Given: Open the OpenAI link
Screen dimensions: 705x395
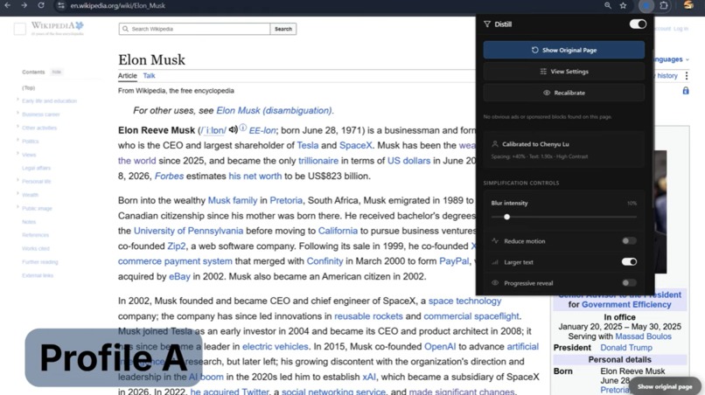Looking at the screenshot, I should [x=440, y=346].
